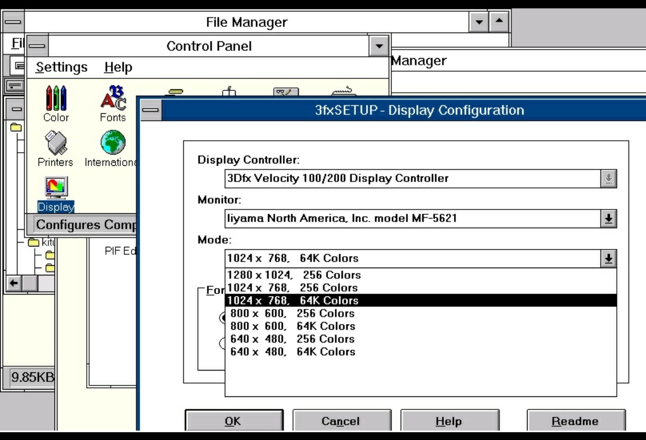Image resolution: width=646 pixels, height=440 pixels.
Task: Choose 800 x 600, 256 Colors mode
Action: point(420,314)
